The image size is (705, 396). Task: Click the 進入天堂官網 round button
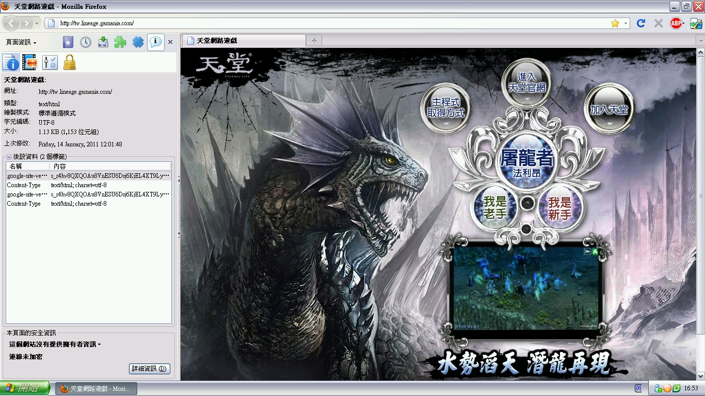(526, 83)
